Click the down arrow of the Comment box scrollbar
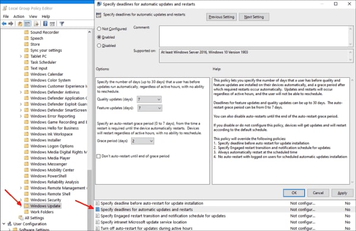Screen dimensions: 356x231 350,45
